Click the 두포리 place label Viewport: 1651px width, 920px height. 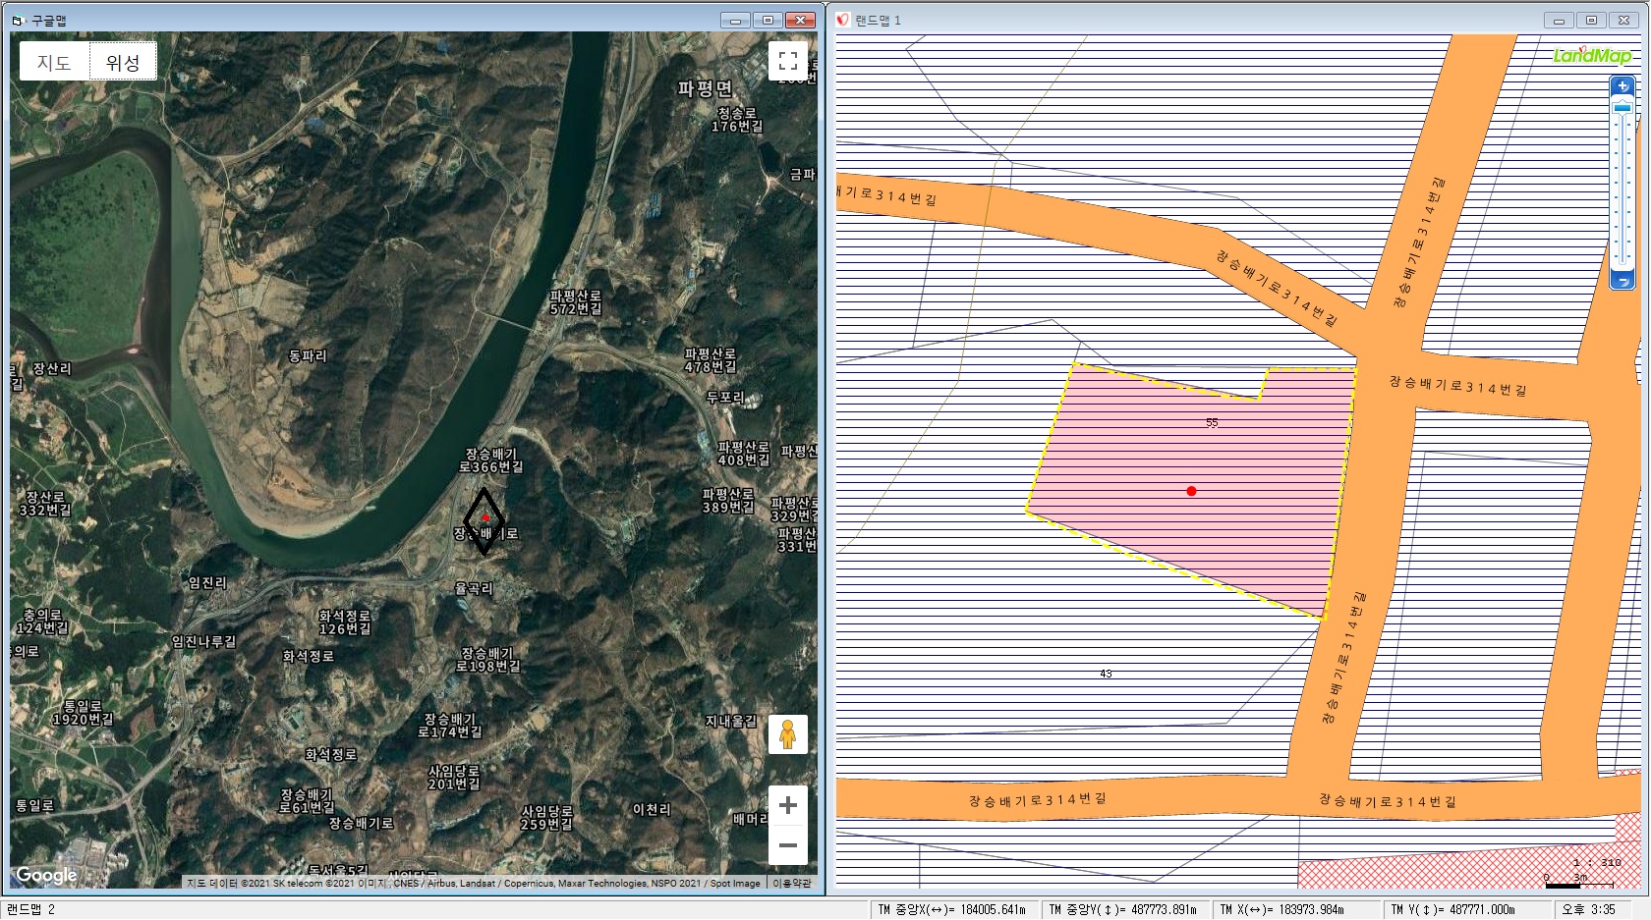pyautogui.click(x=725, y=397)
